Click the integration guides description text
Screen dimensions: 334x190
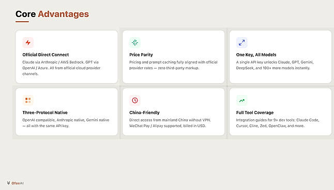(278, 123)
